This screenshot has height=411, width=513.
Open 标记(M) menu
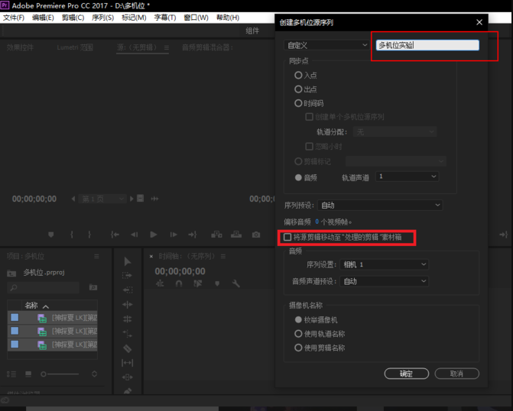(134, 18)
